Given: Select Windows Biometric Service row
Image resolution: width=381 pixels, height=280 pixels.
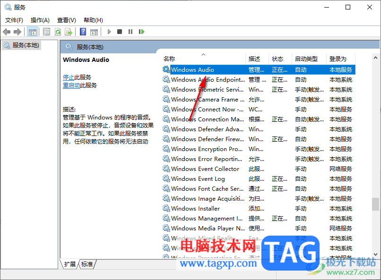Looking at the screenshot, I should pos(259,90).
